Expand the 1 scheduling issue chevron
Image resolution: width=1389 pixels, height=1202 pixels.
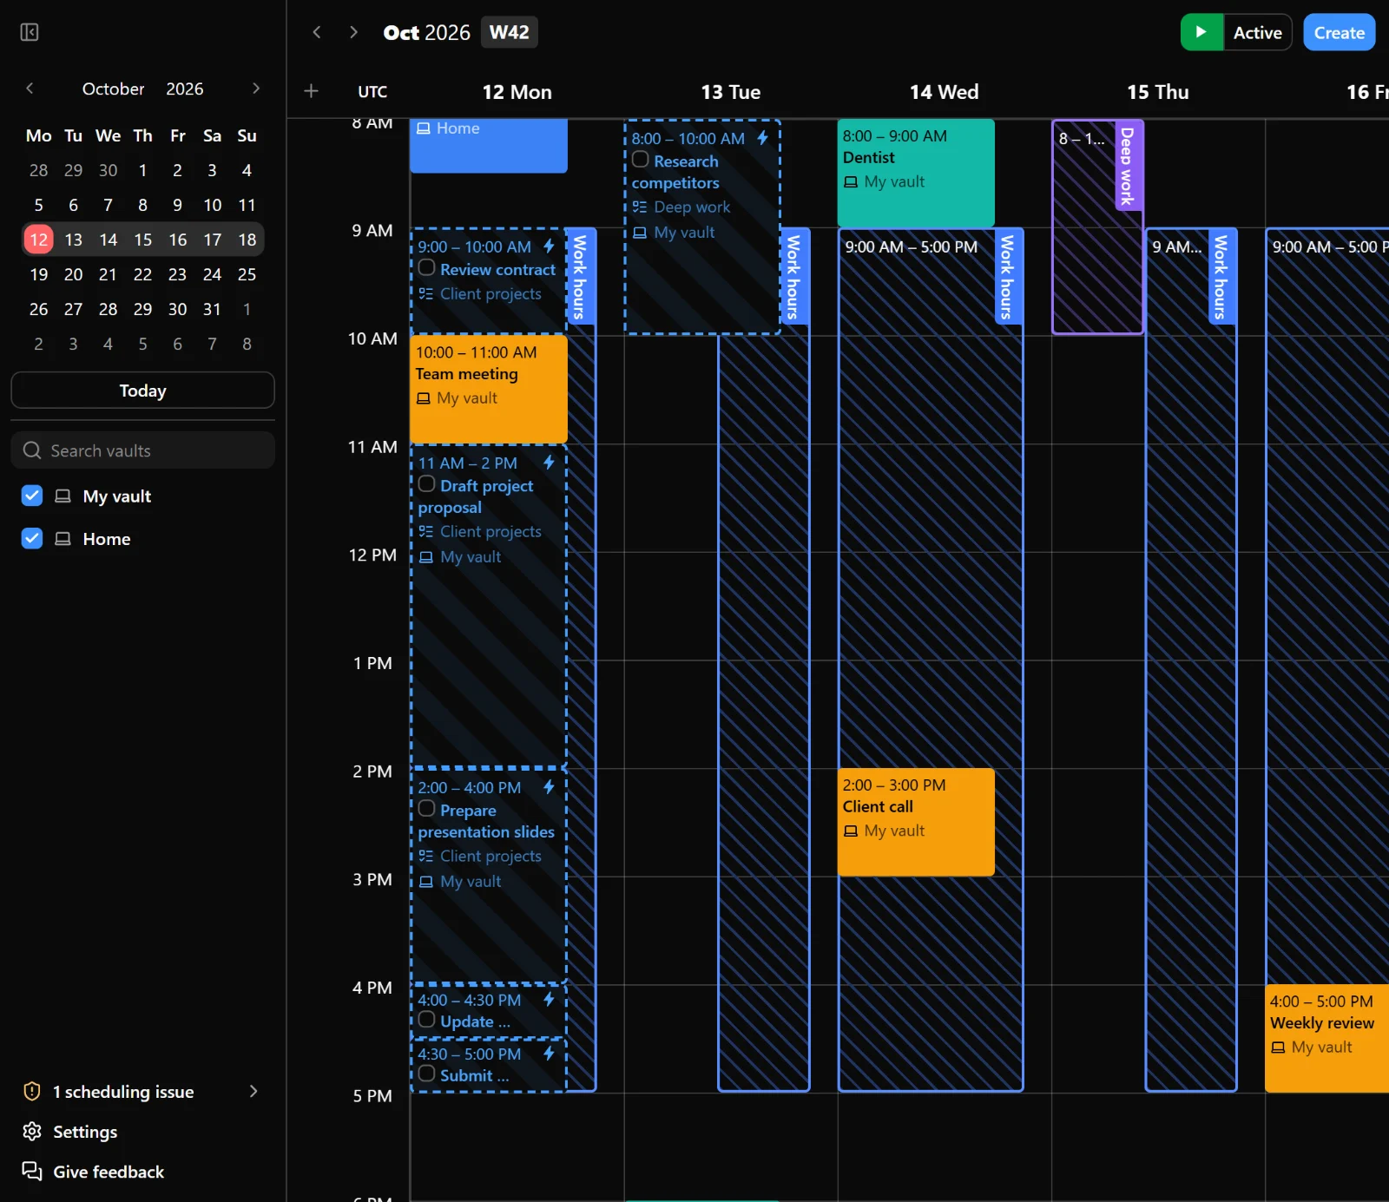pos(253,1092)
